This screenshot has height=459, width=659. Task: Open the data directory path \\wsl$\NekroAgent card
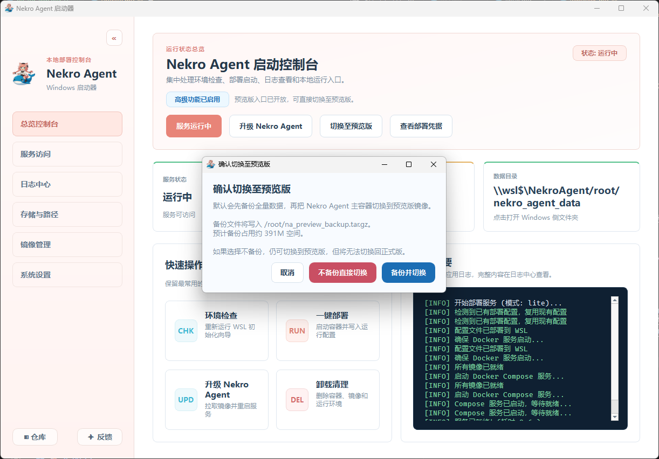tap(561, 197)
